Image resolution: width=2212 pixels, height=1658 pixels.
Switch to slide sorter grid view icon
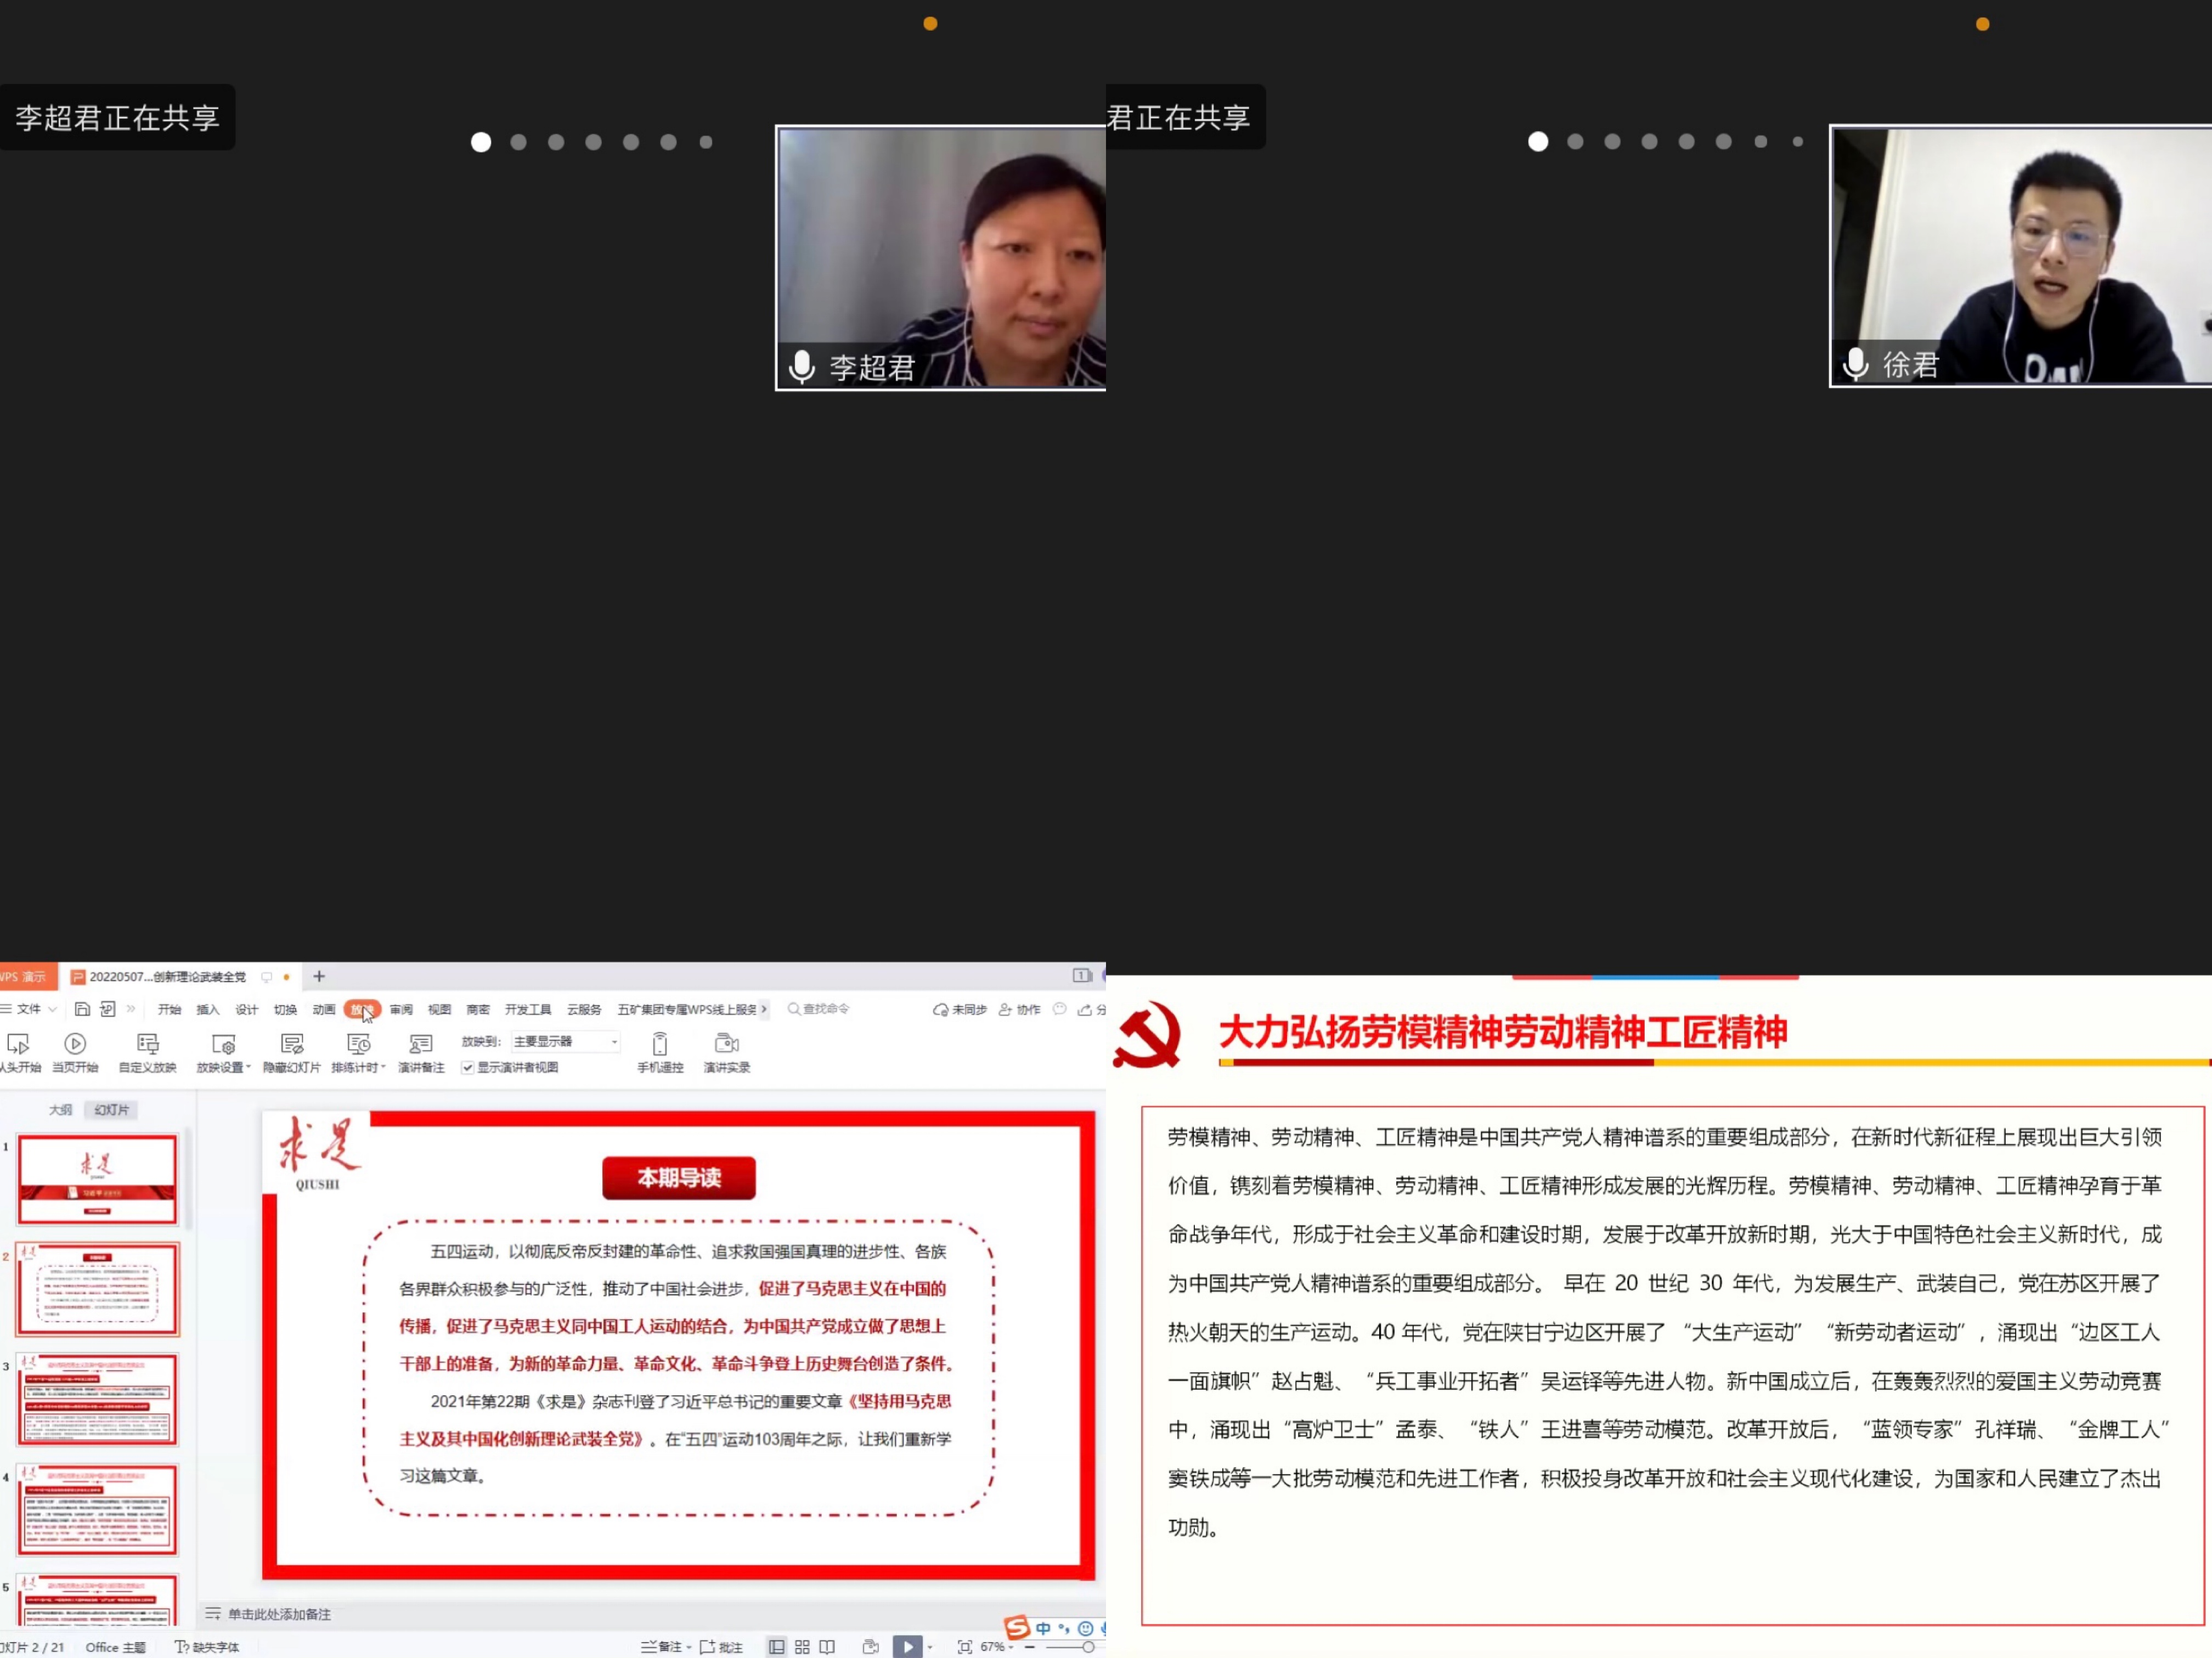(x=802, y=1647)
